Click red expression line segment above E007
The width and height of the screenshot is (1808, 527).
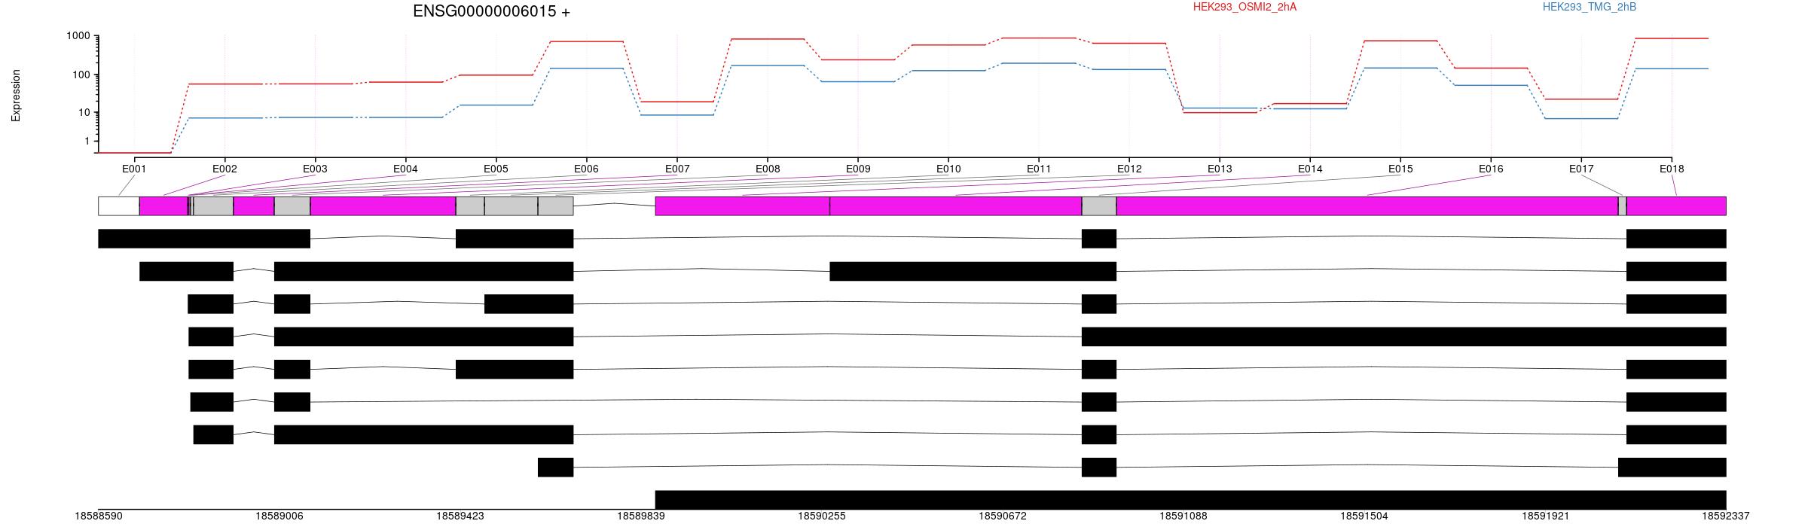click(x=676, y=102)
